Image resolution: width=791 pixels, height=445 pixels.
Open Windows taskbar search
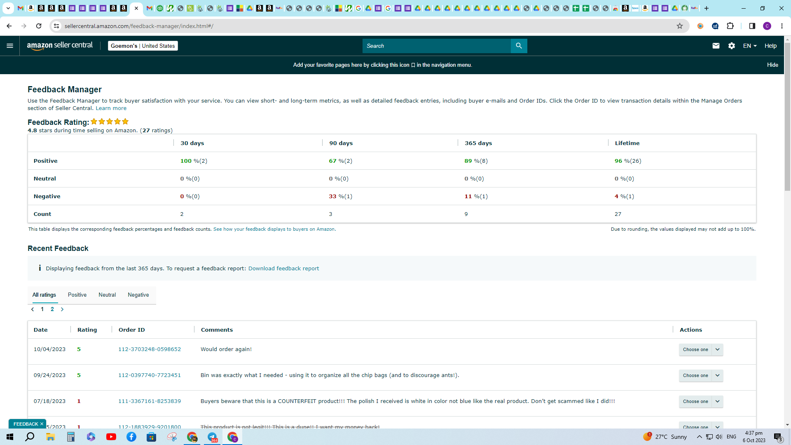[30, 437]
